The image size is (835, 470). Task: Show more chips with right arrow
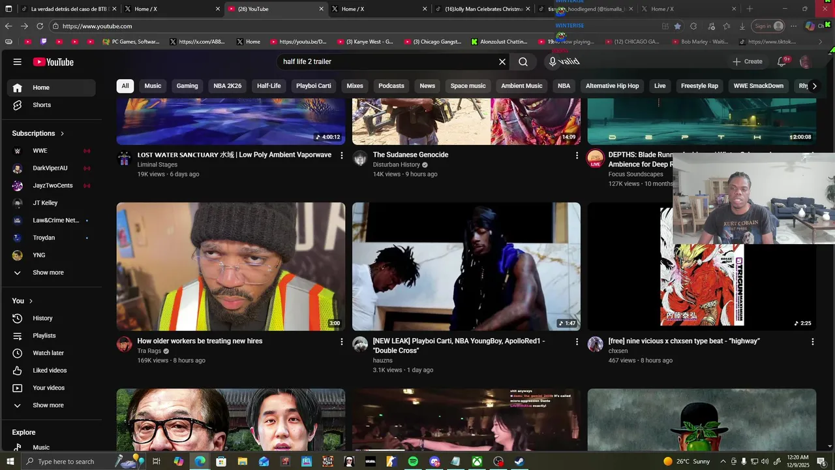coord(814,86)
